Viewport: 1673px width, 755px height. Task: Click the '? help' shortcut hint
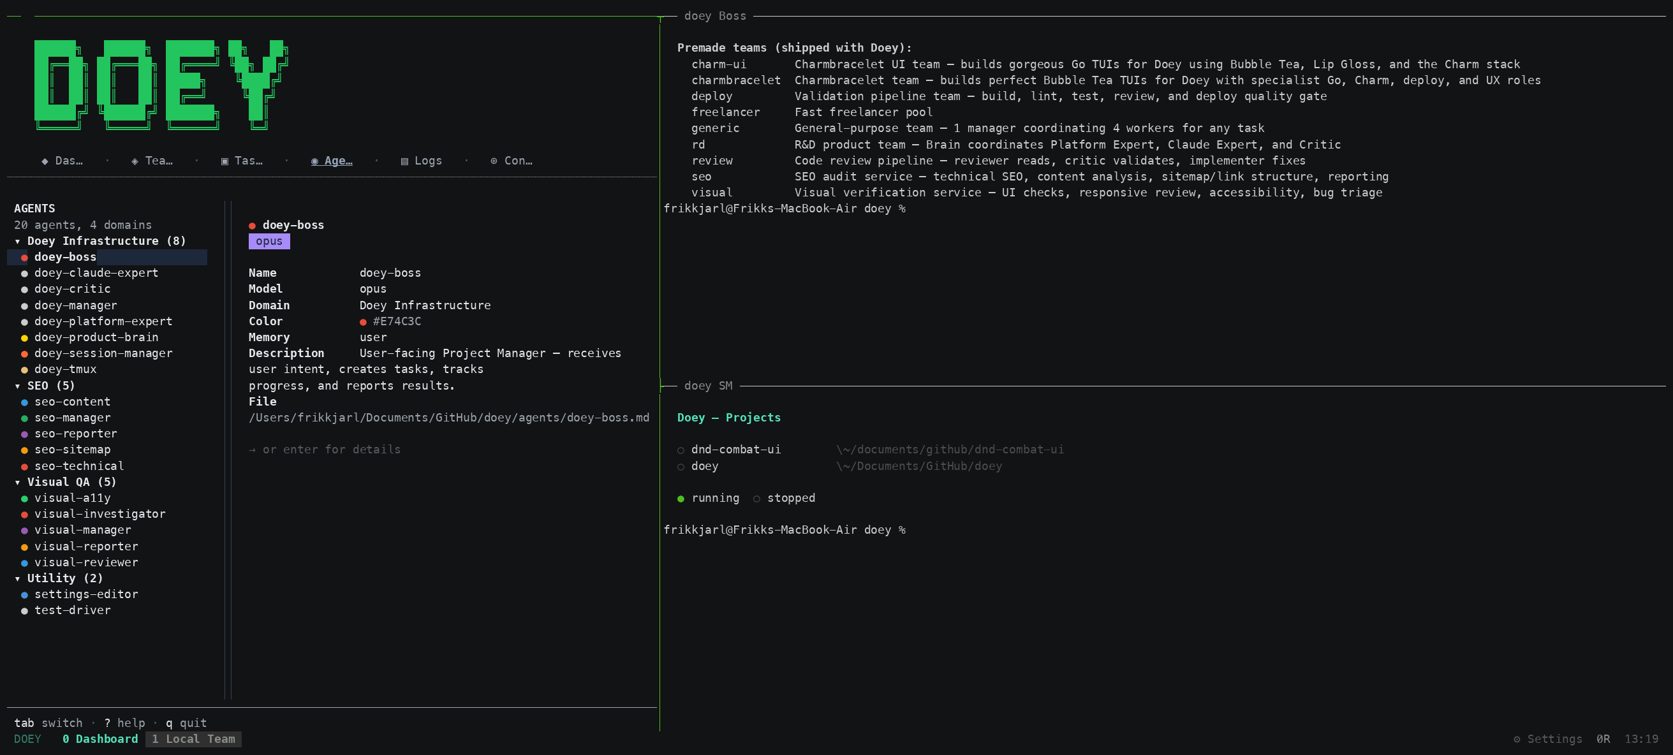125,722
